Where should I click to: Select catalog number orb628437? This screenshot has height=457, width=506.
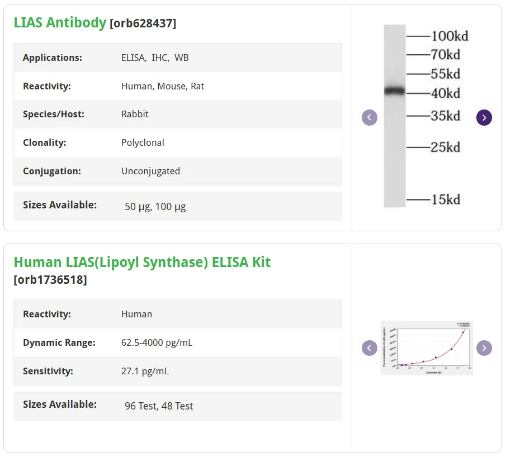pyautogui.click(x=143, y=23)
